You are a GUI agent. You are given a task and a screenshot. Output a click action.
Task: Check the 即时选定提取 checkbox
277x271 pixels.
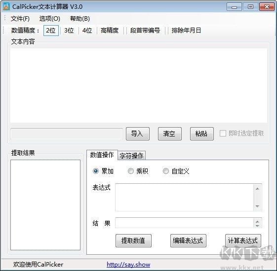pyautogui.click(x=223, y=134)
